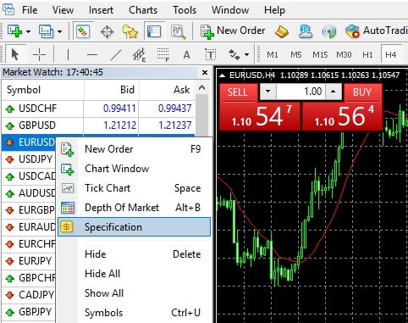Select the Crosshair tool
The image size is (408, 323).
click(39, 54)
